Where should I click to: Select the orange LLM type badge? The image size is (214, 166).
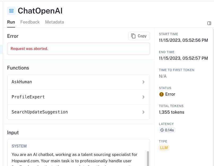pyautogui.click(x=164, y=148)
